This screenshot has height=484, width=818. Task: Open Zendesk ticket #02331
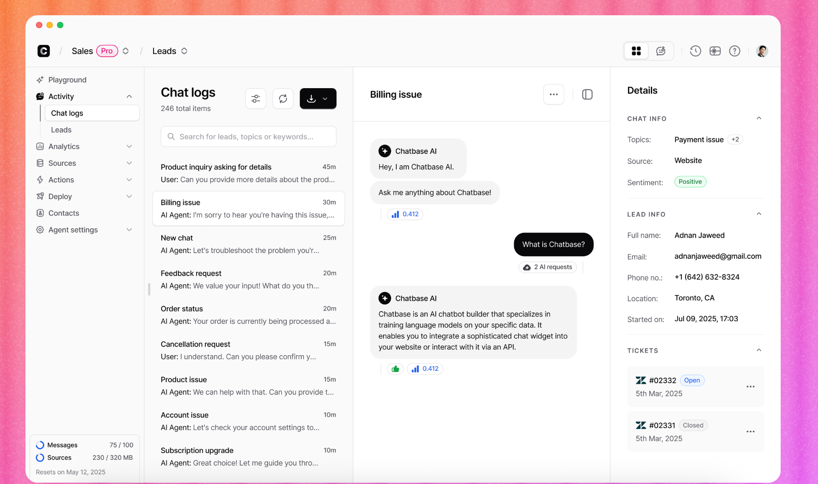click(x=695, y=431)
